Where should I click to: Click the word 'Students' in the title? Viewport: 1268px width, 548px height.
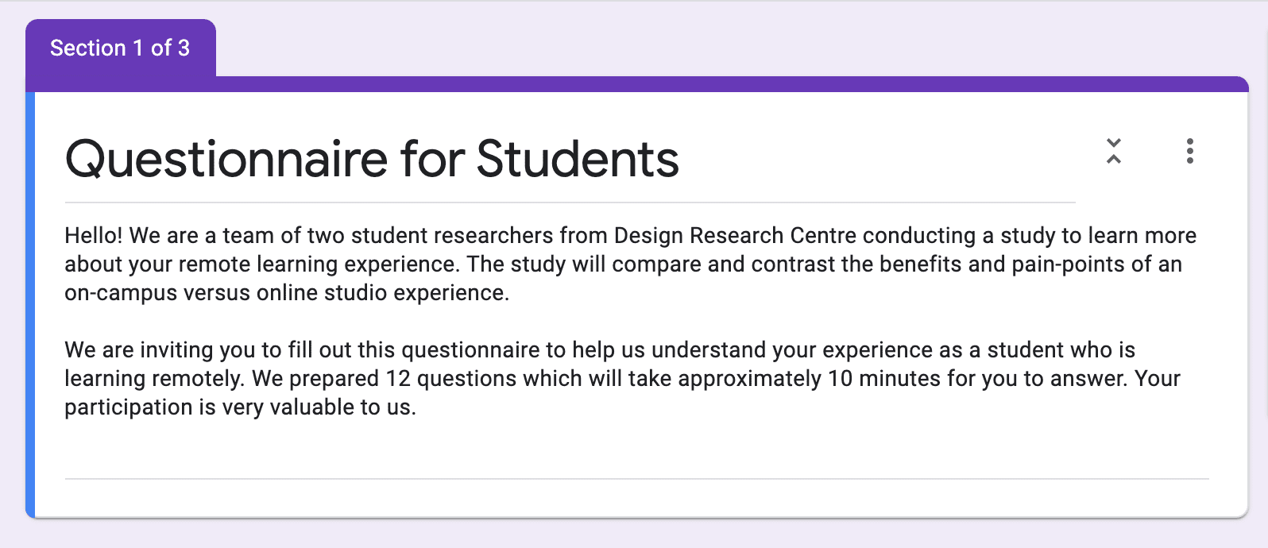coord(578,160)
